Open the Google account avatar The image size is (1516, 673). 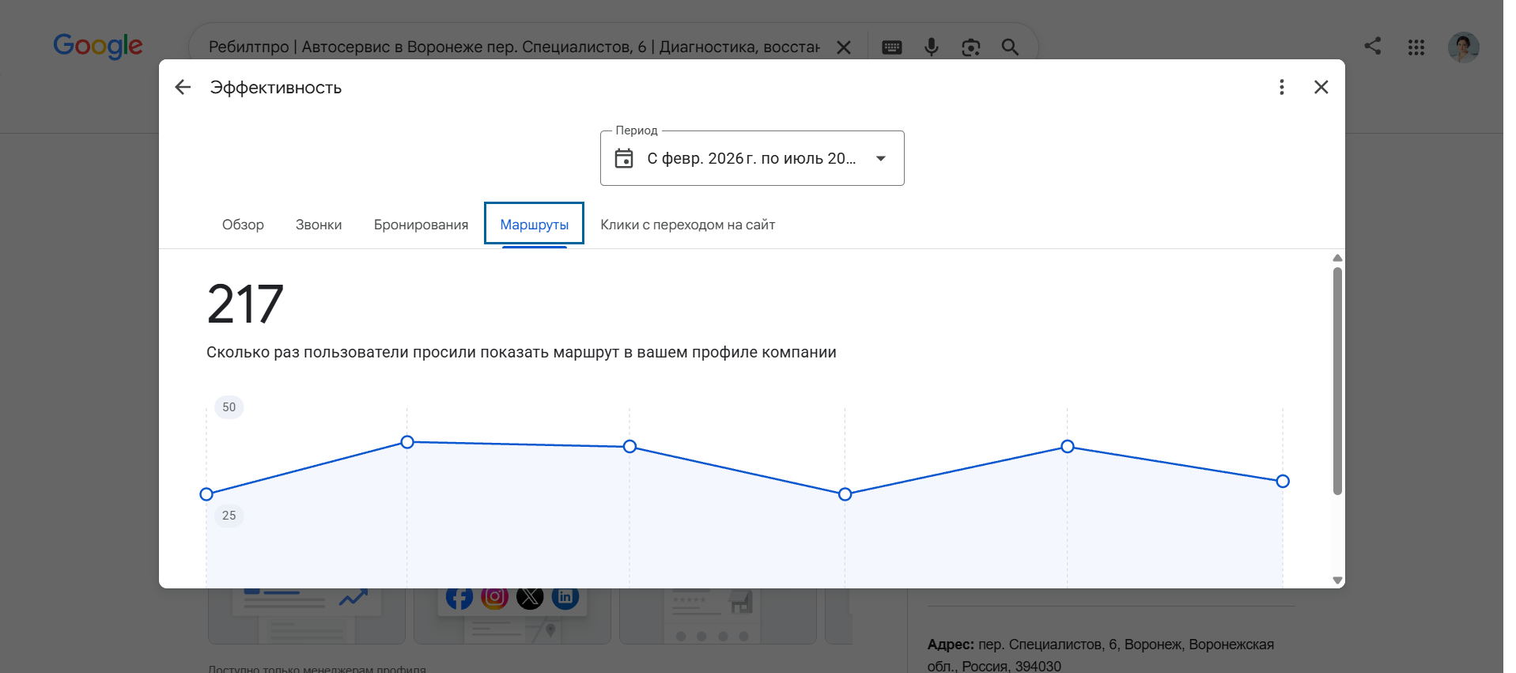pyautogui.click(x=1464, y=47)
